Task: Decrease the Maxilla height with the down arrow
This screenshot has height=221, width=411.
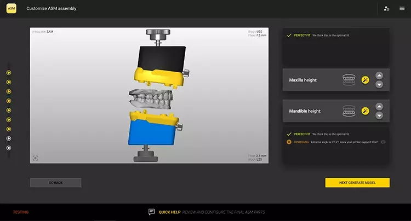Action: (x=379, y=84)
